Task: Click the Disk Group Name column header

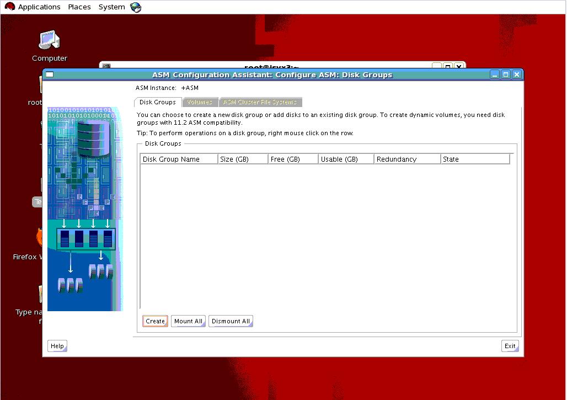Action: 179,159
